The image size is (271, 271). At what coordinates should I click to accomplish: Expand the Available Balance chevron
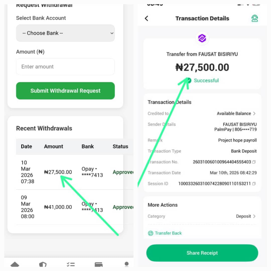(x=254, y=113)
